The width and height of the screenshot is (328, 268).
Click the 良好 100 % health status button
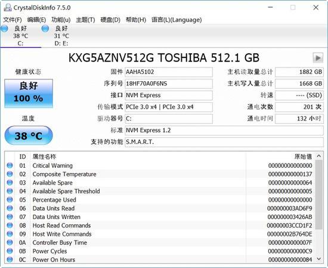click(x=29, y=93)
